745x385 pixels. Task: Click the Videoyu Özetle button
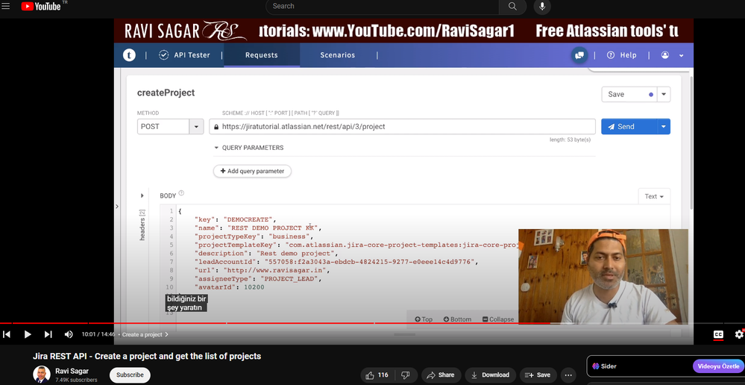pos(718,366)
